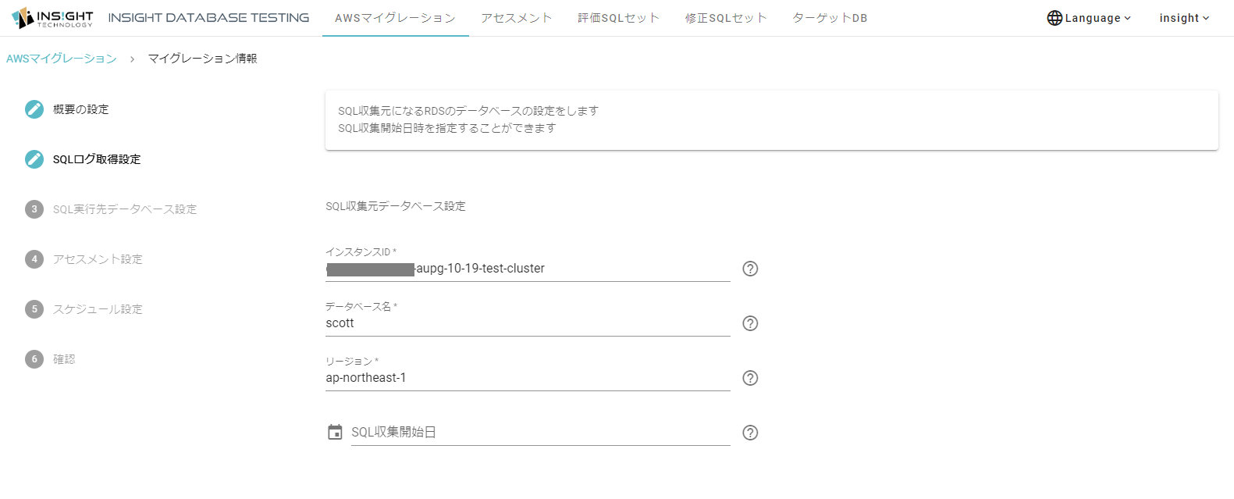Open the 評価SQLセット tab
This screenshot has height=499, width=1234.
pos(619,18)
